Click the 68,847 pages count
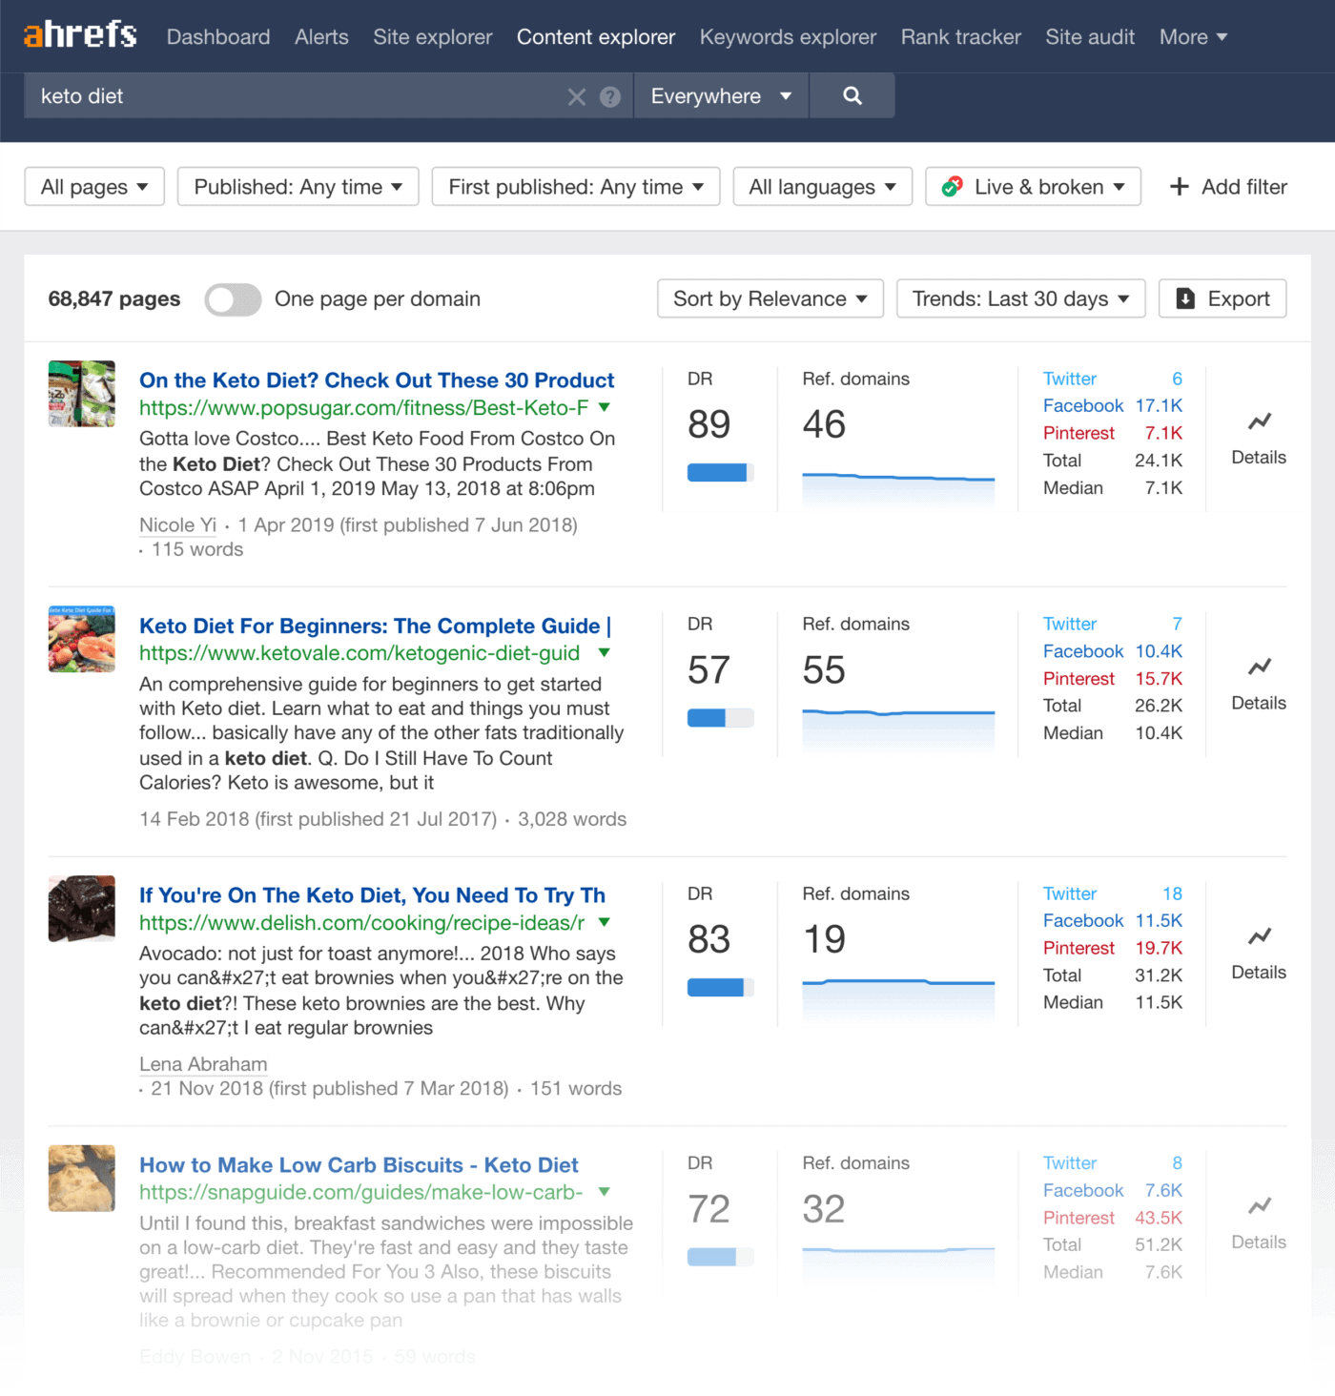This screenshot has width=1335, height=1396. pyautogui.click(x=114, y=298)
